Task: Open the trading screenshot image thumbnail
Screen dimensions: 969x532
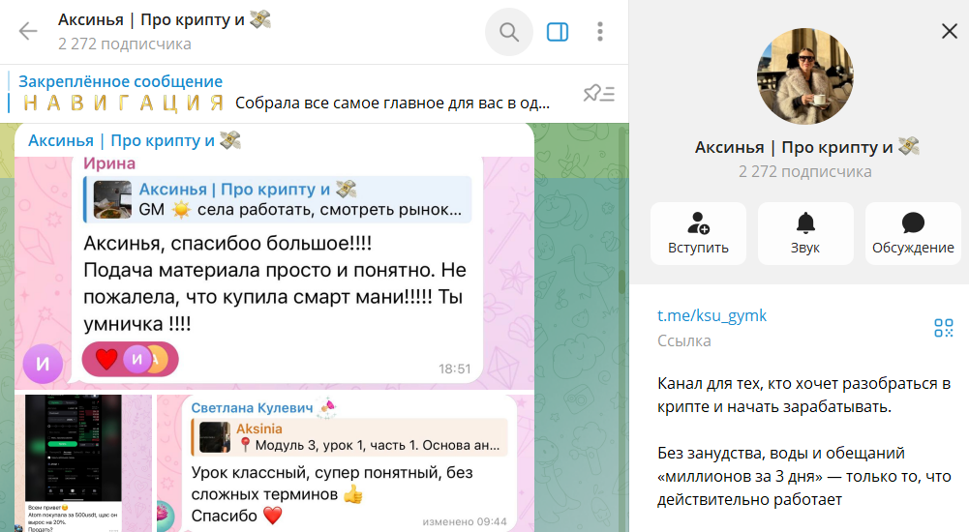Action: click(88, 462)
